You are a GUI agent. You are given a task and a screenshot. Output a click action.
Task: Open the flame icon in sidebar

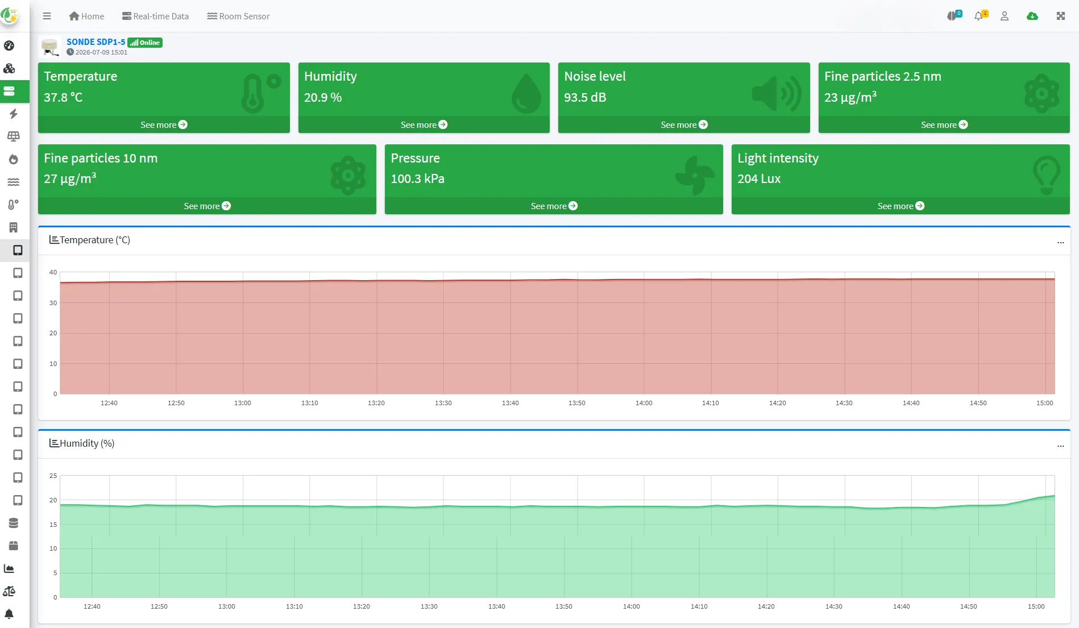point(13,159)
